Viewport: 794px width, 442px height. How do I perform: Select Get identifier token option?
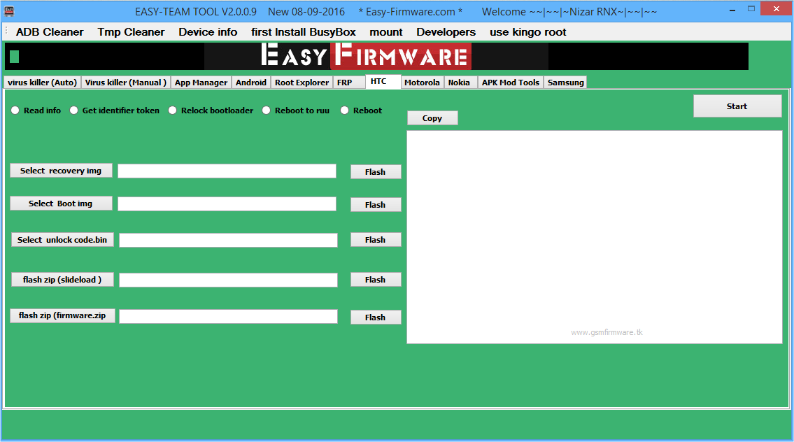[x=115, y=110]
